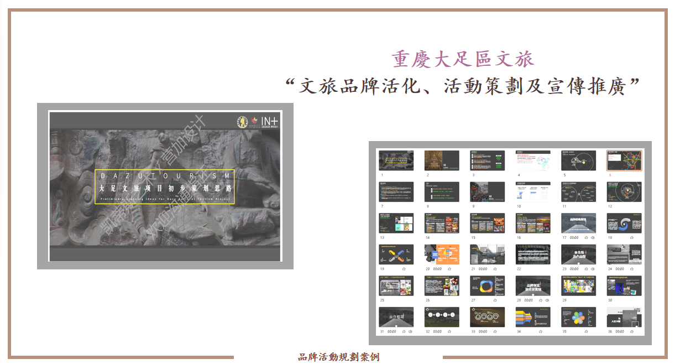Click the transition star icon under slide 19

tap(404, 269)
